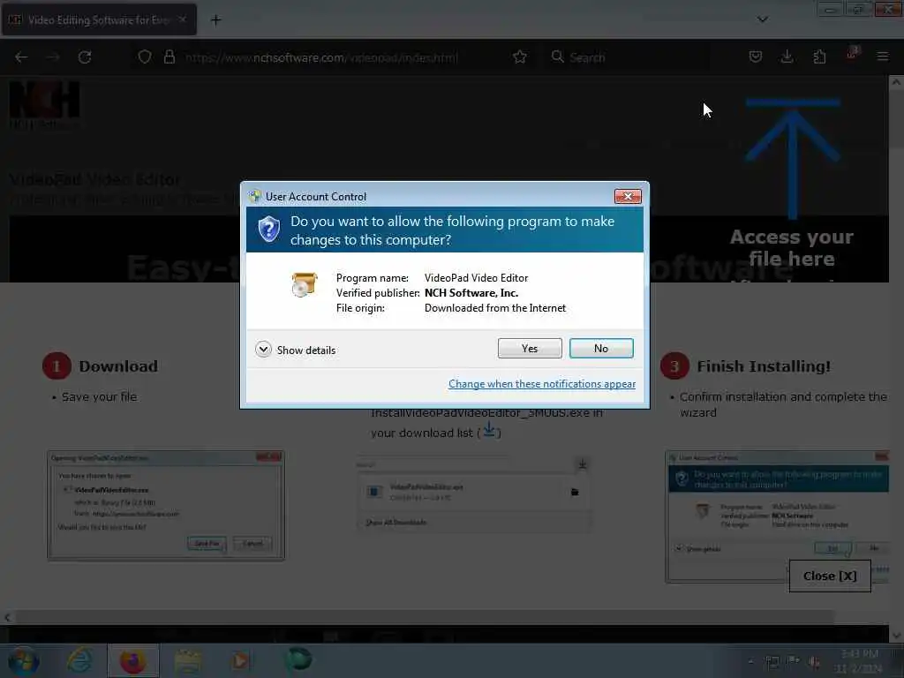Click the NCH Software logo
904x678 pixels.
coord(44,104)
